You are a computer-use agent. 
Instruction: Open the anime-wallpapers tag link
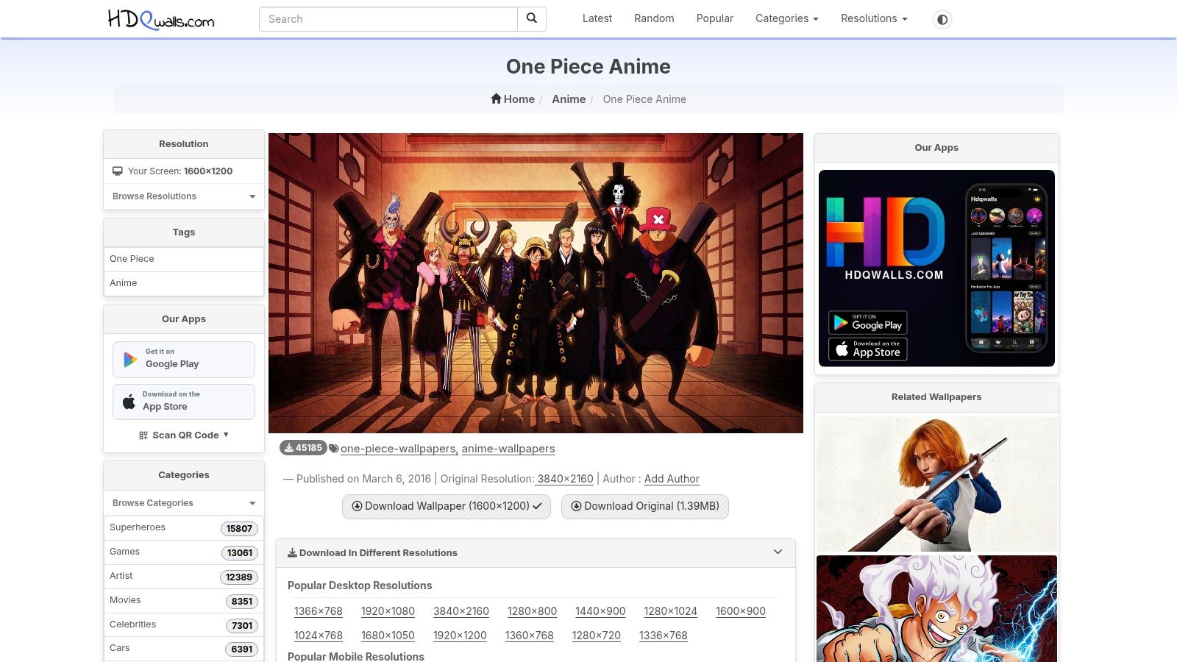click(508, 449)
